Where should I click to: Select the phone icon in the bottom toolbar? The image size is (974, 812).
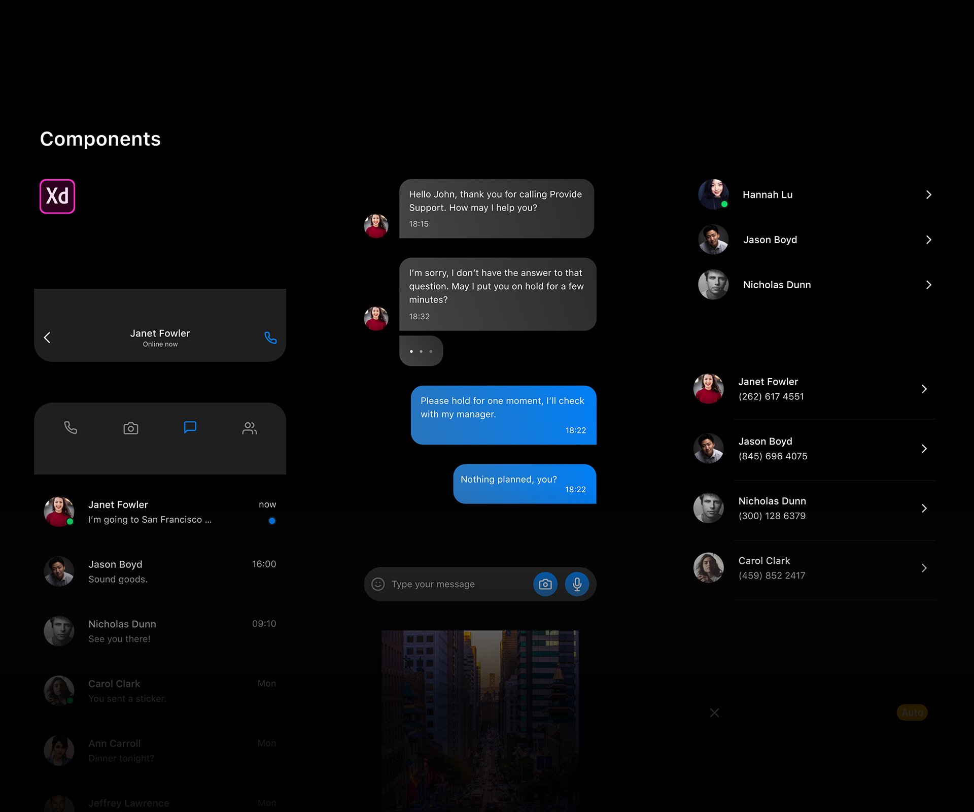pos(71,428)
